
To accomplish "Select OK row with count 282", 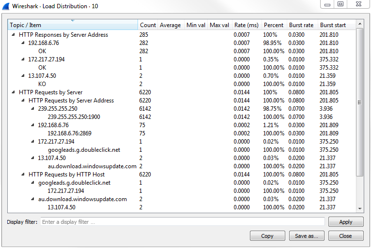I will pos(182,51).
